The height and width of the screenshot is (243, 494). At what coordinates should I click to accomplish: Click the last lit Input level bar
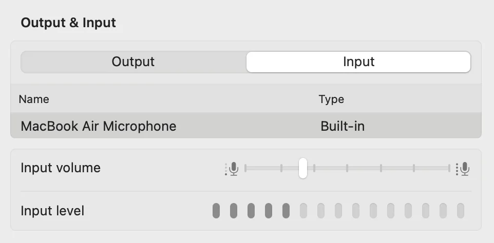[x=286, y=210]
